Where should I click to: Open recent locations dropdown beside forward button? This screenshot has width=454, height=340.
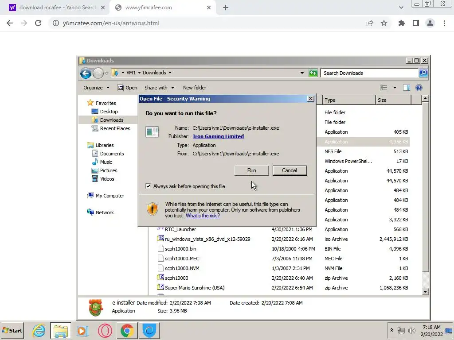(106, 73)
